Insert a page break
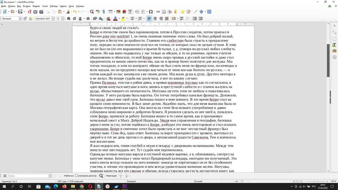Viewport: 338px width, 190px height. click(x=137, y=12)
